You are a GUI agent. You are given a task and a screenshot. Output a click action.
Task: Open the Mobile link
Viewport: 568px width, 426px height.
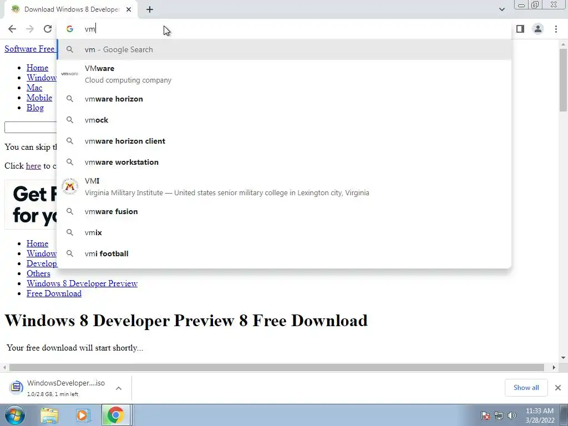pos(39,98)
